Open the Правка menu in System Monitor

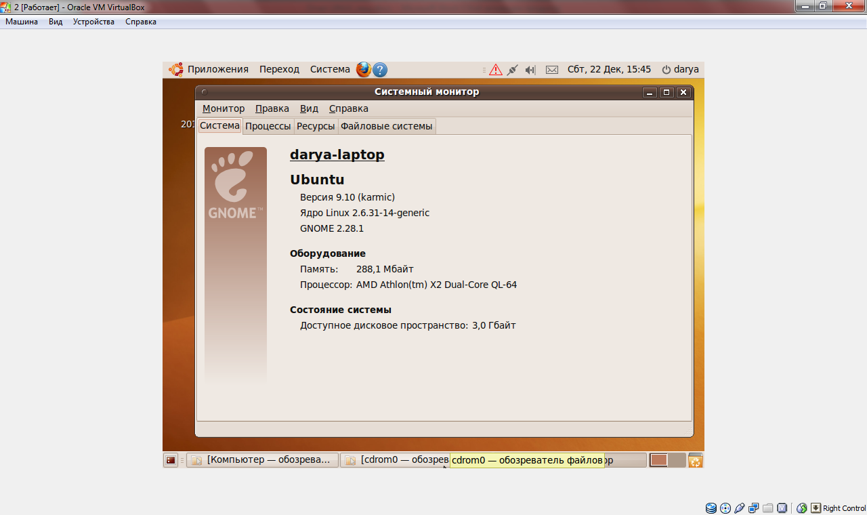click(272, 108)
